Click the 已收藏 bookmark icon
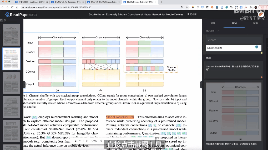 188,14
